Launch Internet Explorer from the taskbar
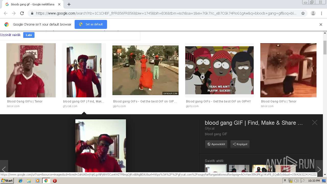Screen dimensions: 327x184 point(20,181)
